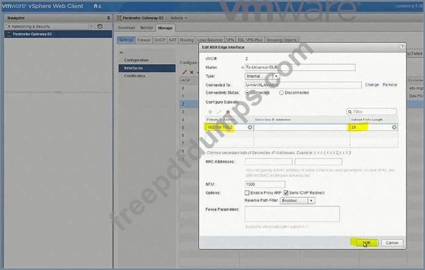425x270 pixels.
Task: Click the subnet Filter search box
Action: point(372,111)
